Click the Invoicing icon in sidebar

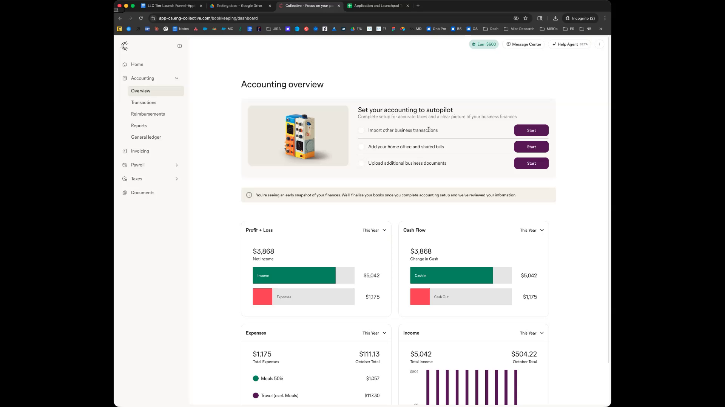tap(125, 151)
